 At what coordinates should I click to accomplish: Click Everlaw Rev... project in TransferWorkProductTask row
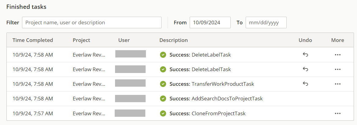pos(89,84)
